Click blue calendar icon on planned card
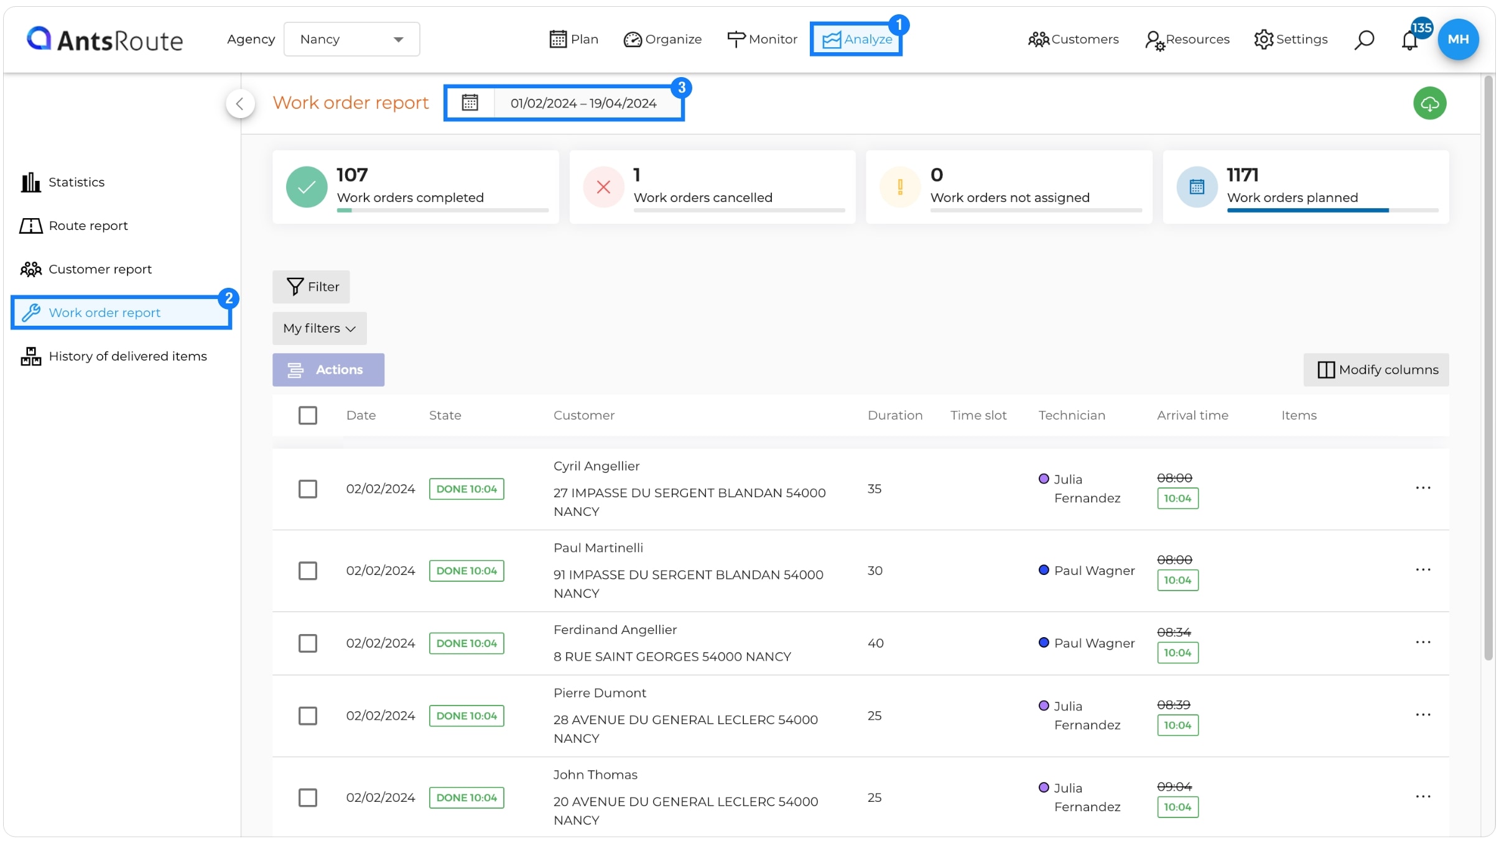 (x=1197, y=187)
